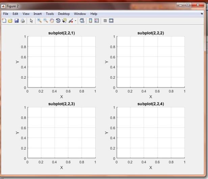Click the title text subplot(2,2,1)
Viewport: 208px width, 179px height.
(61, 33)
